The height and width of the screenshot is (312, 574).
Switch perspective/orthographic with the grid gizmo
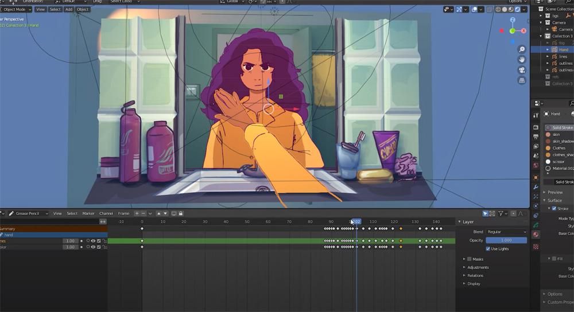522,80
